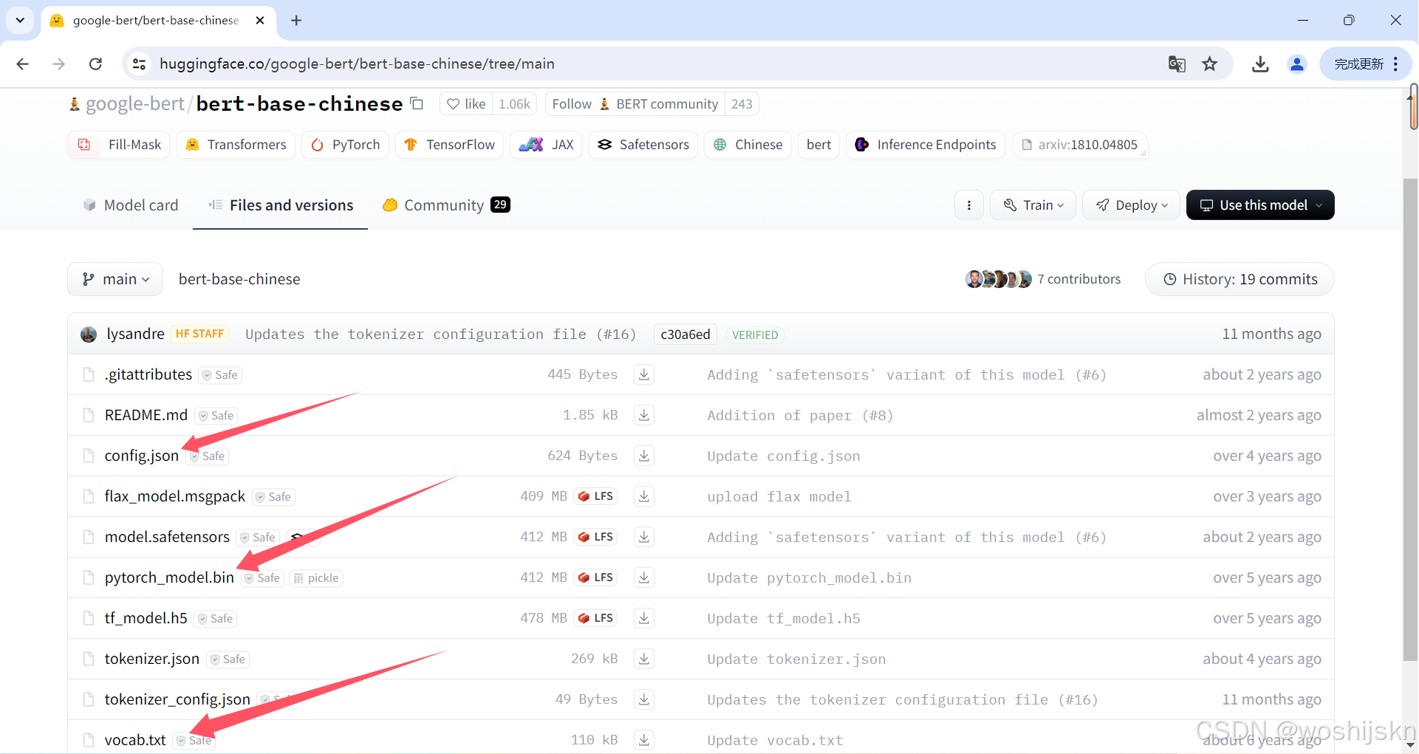The image size is (1419, 754).
Task: Open the lysandre user link
Action: point(135,335)
